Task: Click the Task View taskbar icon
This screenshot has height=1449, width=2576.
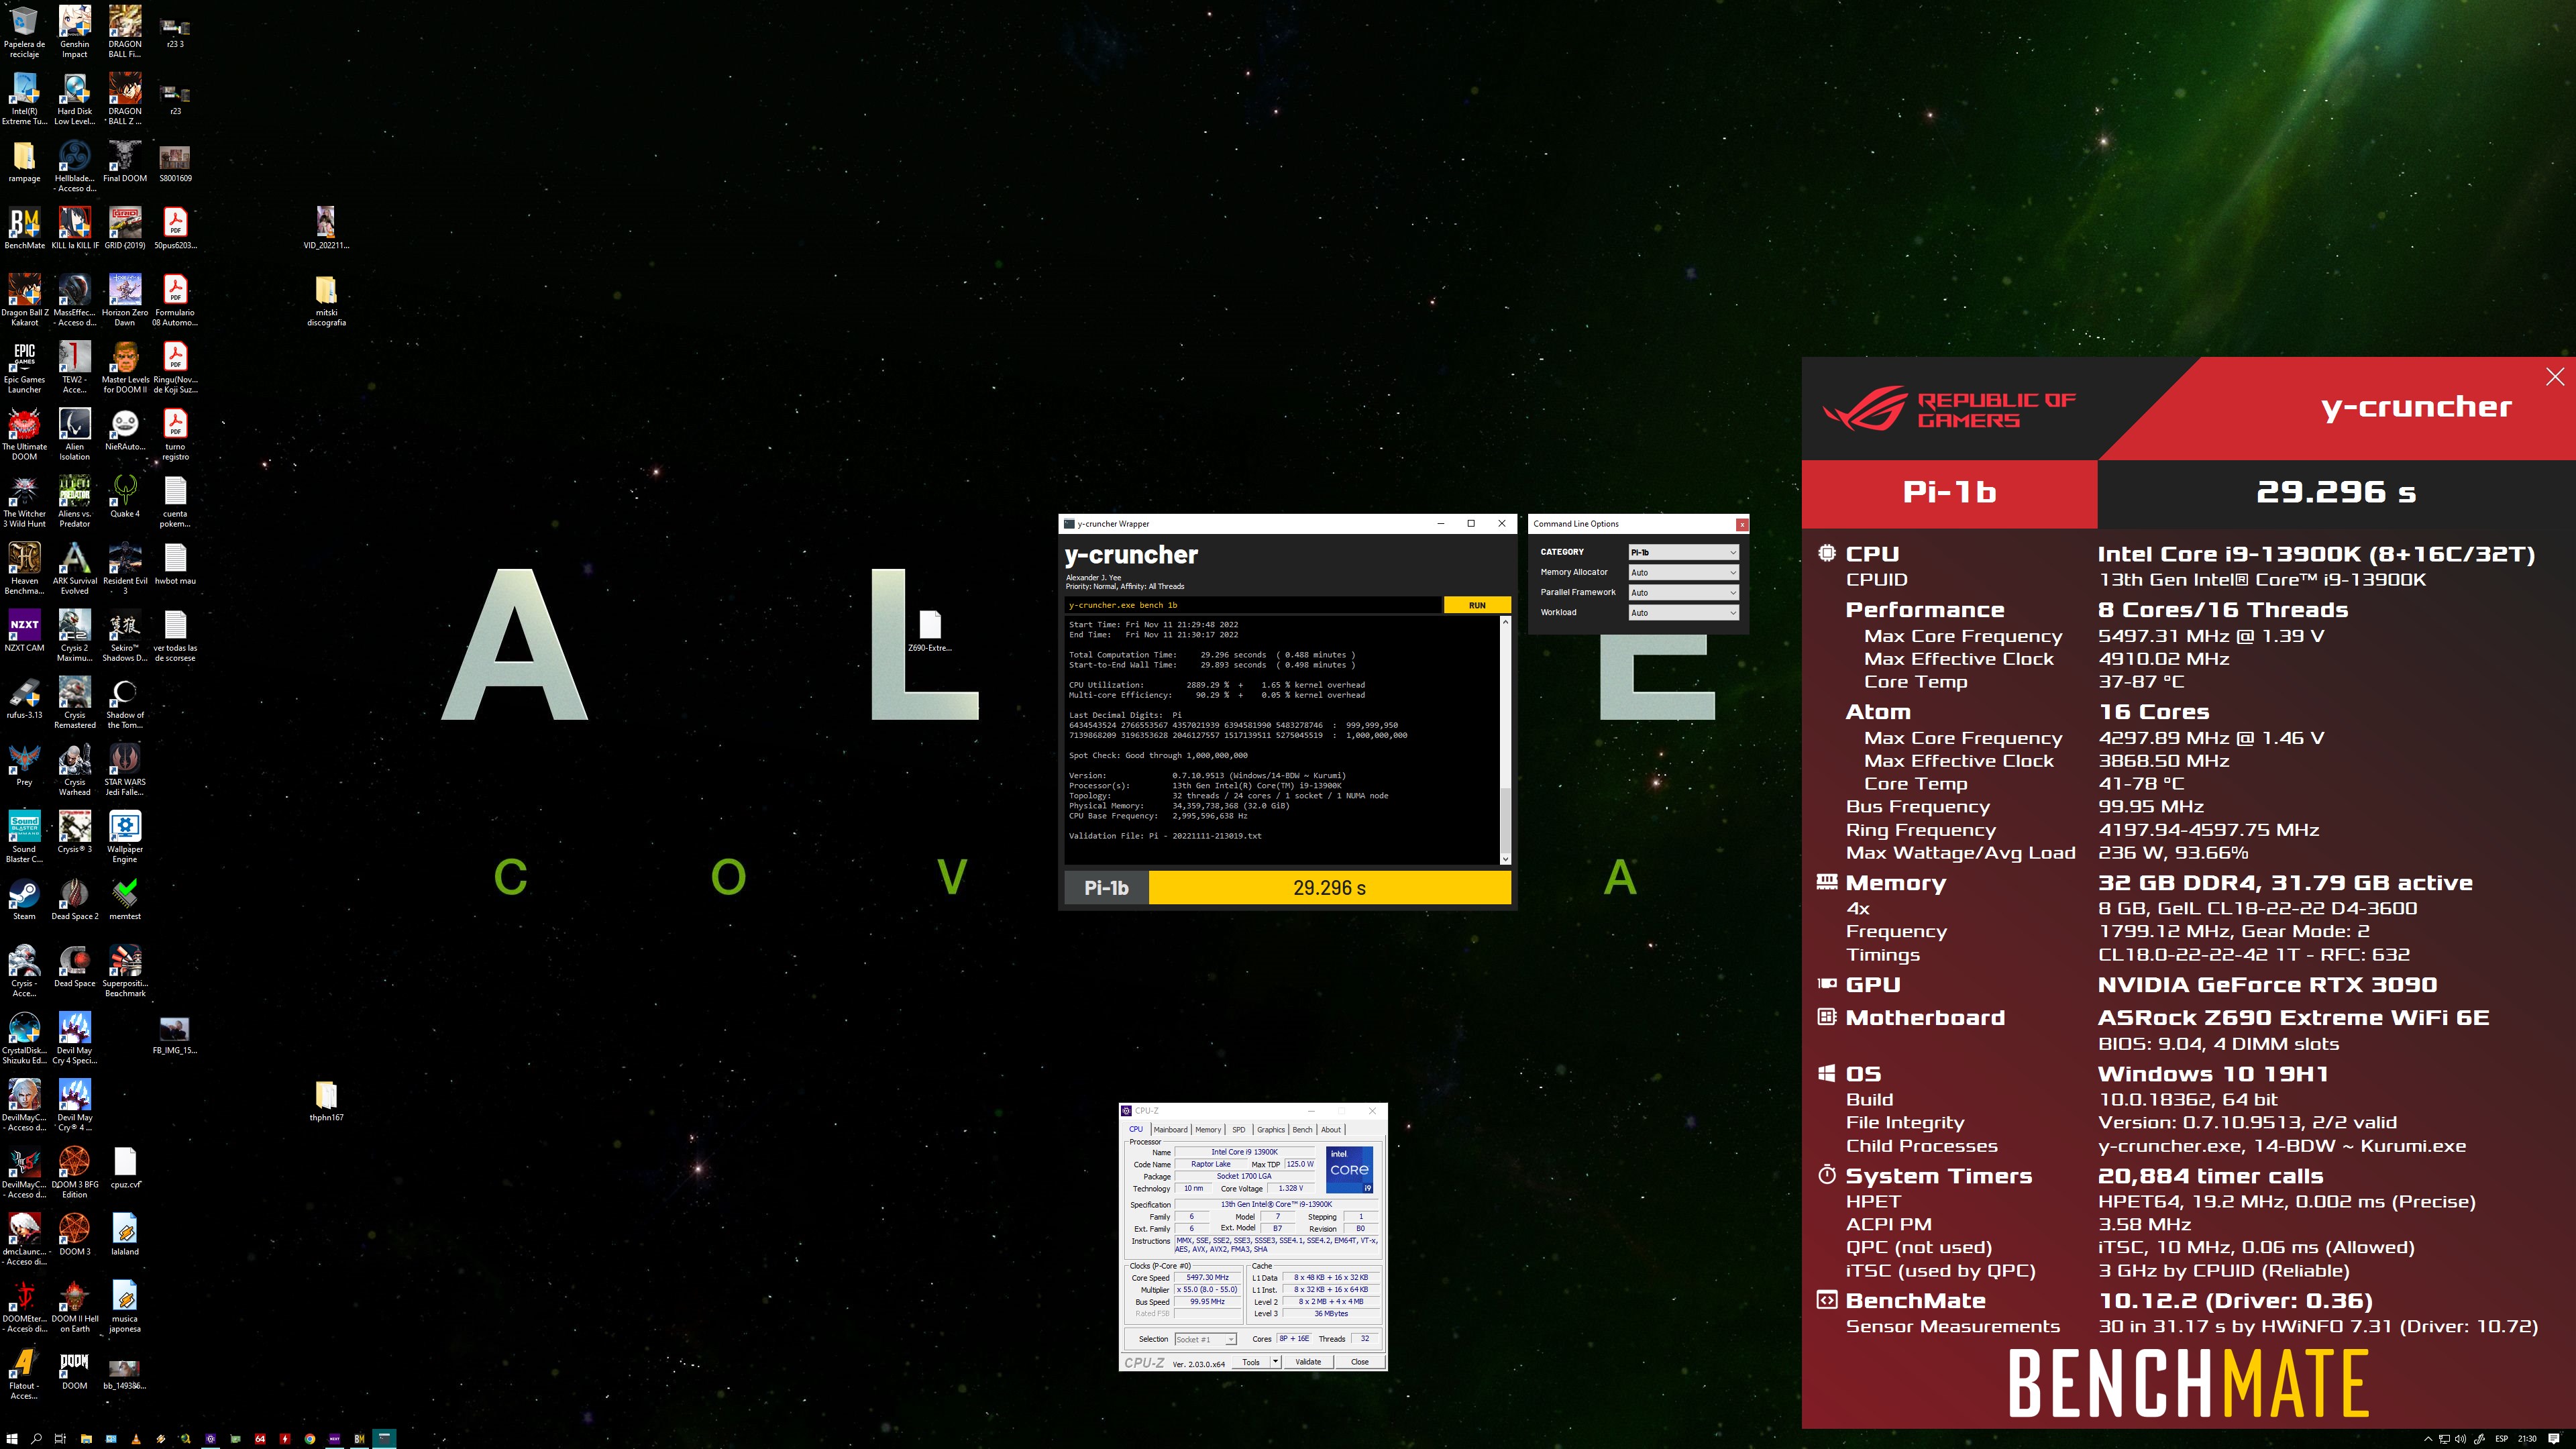Action: tap(60, 1438)
